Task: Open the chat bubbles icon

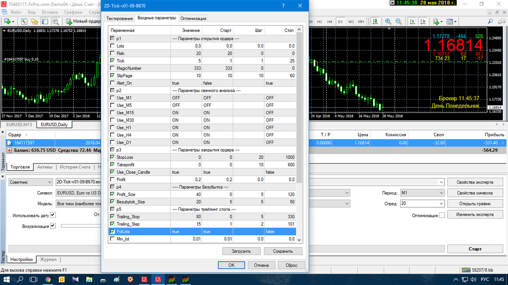Action: click(502, 22)
